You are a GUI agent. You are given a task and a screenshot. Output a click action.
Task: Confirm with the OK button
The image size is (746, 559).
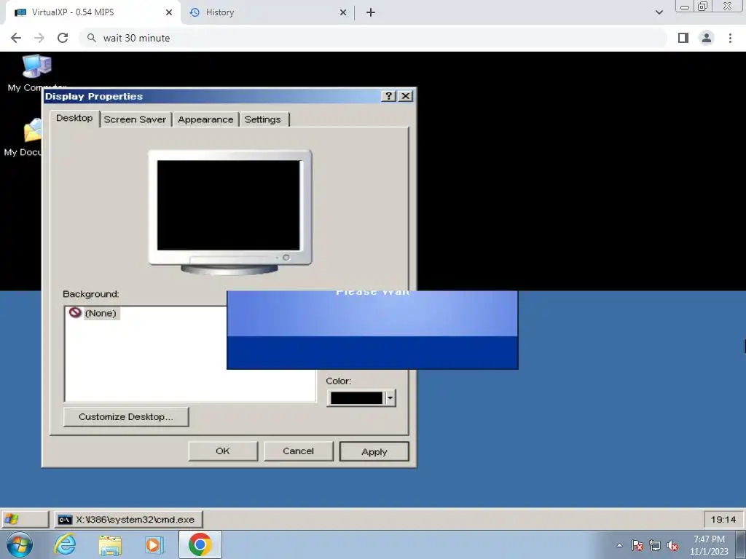223,451
